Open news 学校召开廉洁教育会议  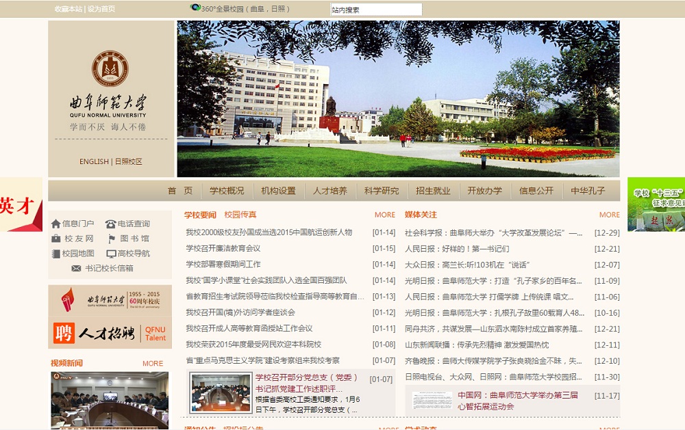(223, 248)
